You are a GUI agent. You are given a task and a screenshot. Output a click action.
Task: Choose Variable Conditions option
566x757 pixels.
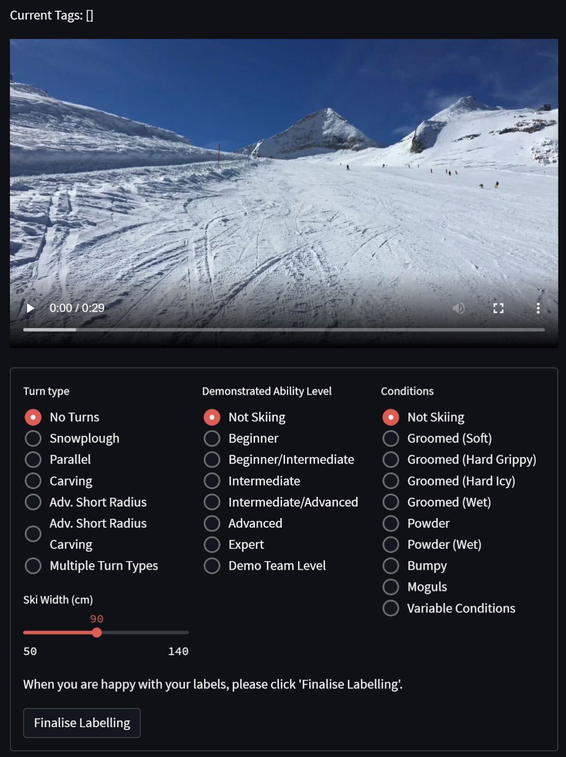point(449,608)
